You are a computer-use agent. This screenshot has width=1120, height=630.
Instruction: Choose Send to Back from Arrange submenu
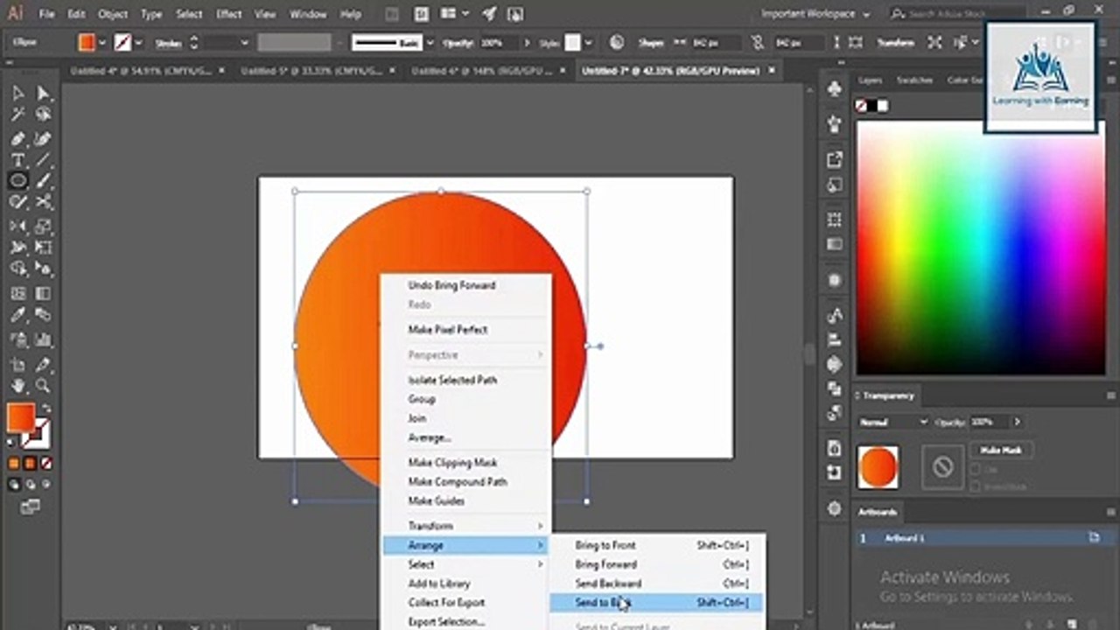656,602
